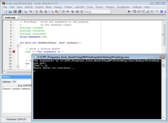Click the console window scrollbar thumb

(163, 65)
